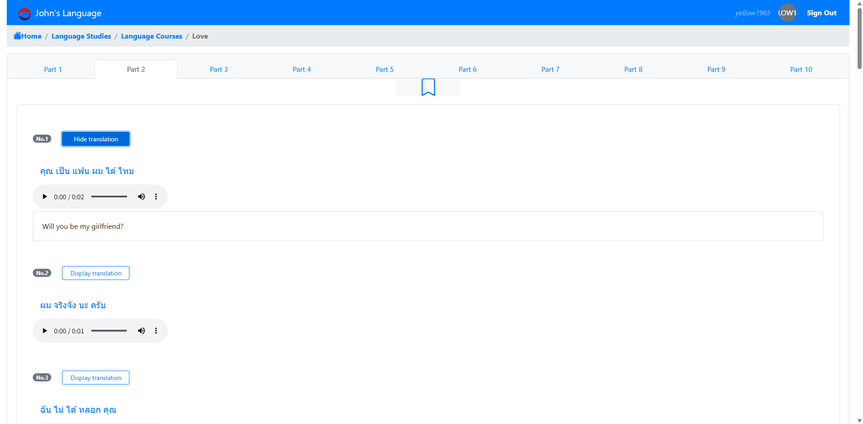Viewport: 863px width, 424px height.
Task: Display translation for sentence No.2
Action: 96,273
